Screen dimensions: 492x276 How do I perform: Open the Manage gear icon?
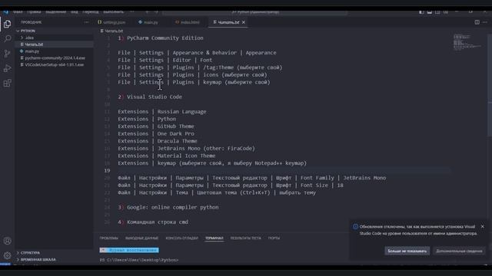[x=7, y=255]
